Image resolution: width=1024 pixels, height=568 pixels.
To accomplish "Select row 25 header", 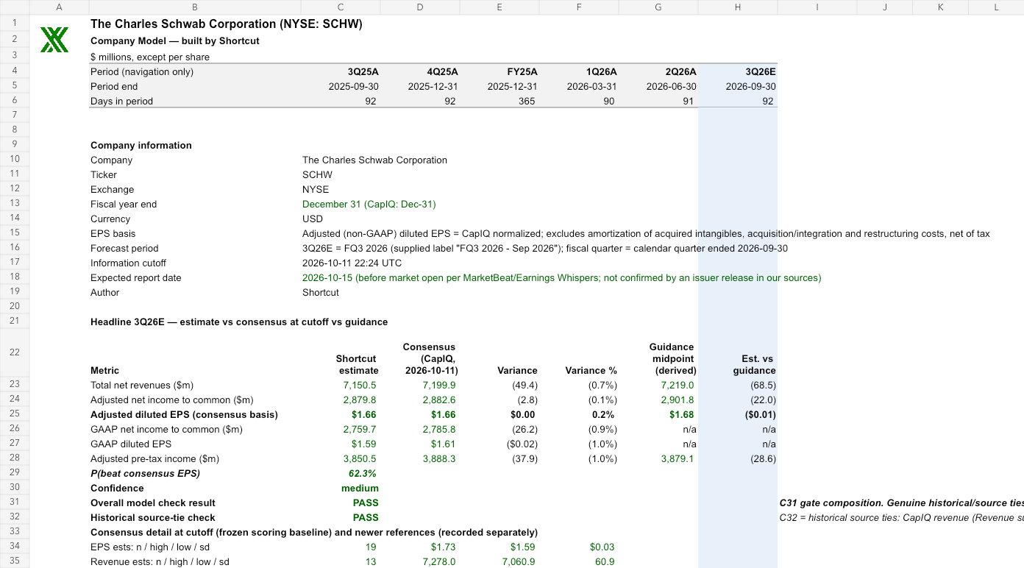I will (15, 414).
